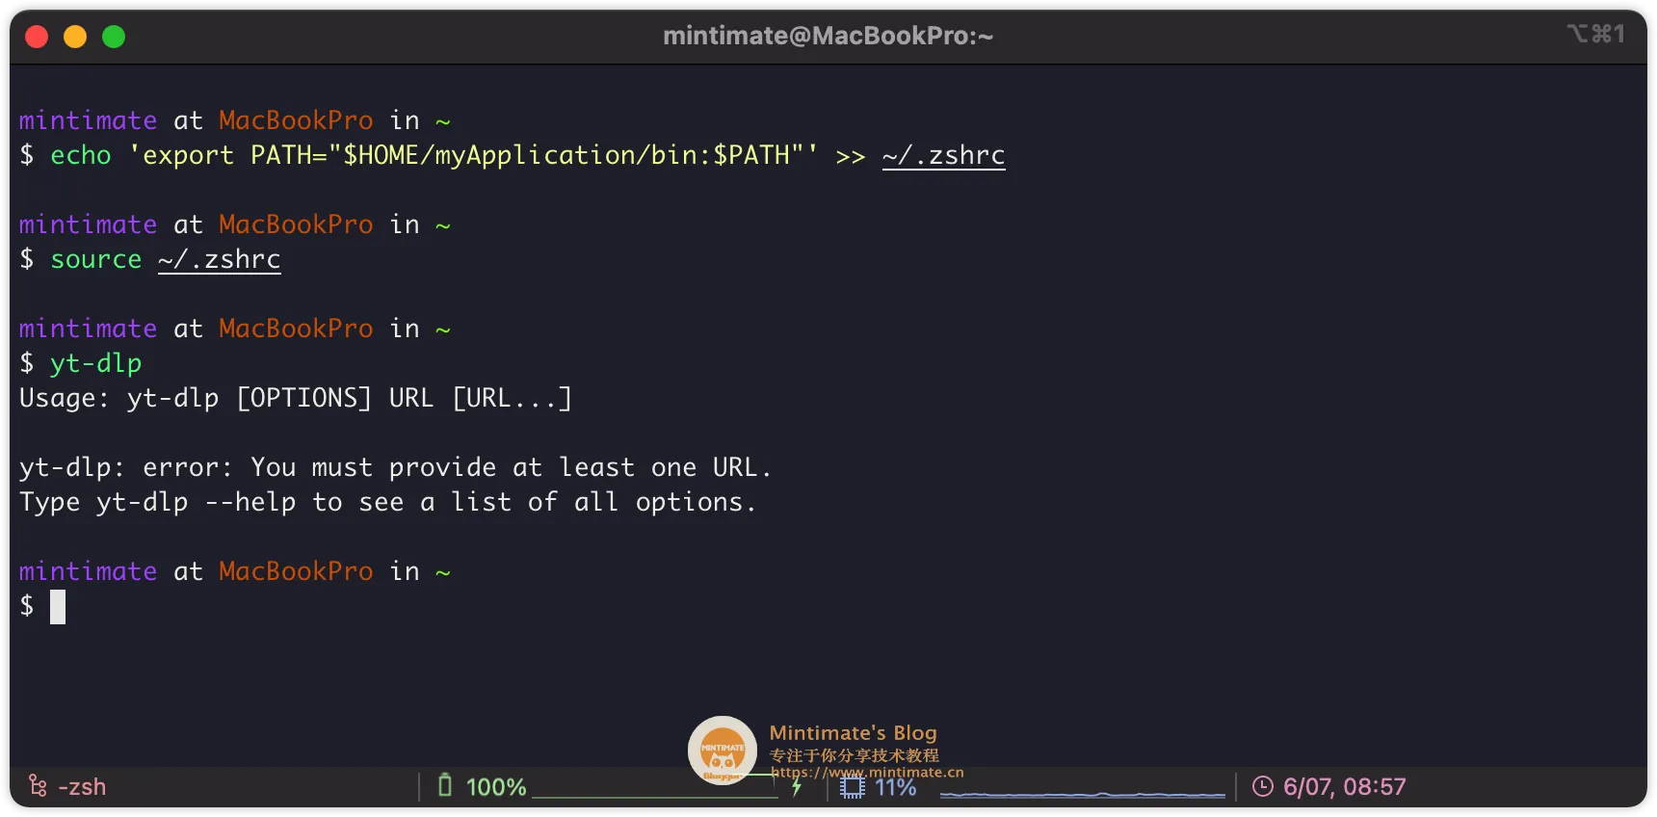The width and height of the screenshot is (1657, 817).
Task: Click the Mintimate blog avatar logo
Action: 722,751
